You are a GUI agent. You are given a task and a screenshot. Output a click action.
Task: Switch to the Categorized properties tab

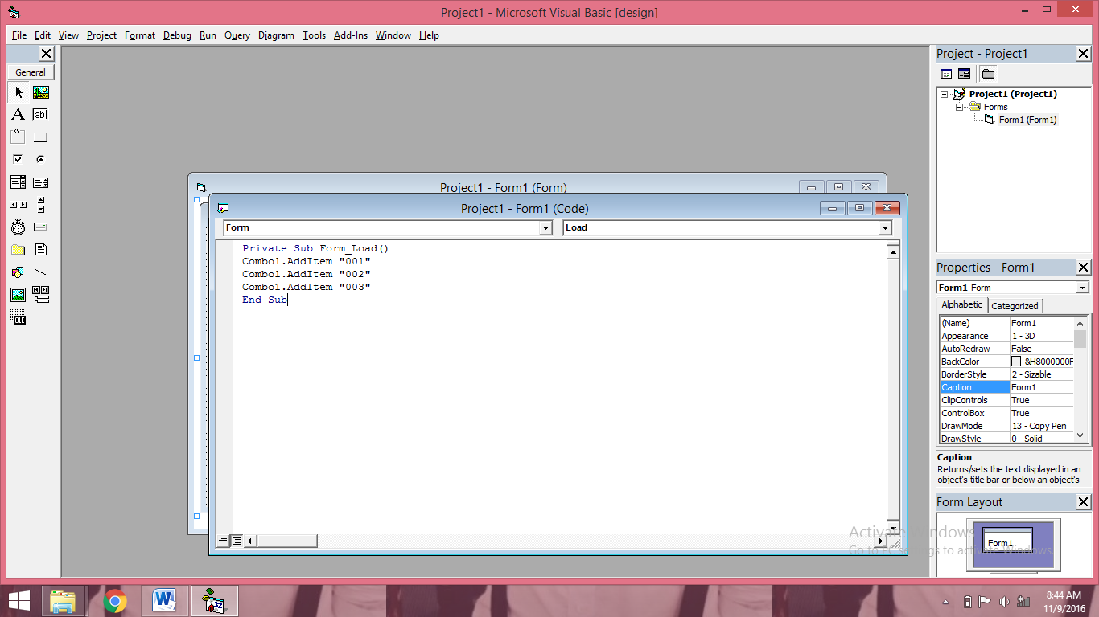point(1015,306)
